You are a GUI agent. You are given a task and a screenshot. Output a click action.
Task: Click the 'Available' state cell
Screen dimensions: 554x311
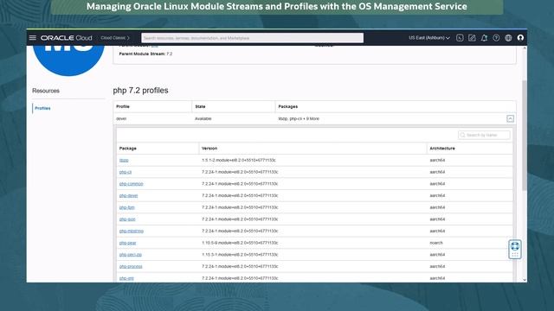[x=203, y=119]
